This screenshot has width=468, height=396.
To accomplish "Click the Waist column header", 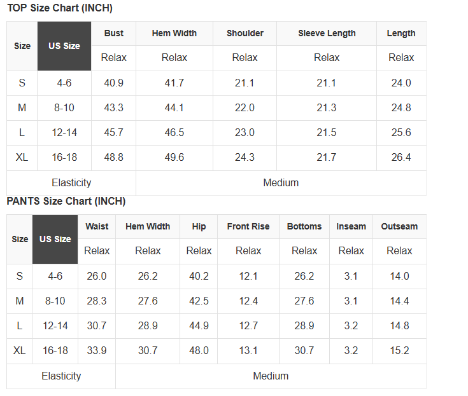I will pos(97,226).
